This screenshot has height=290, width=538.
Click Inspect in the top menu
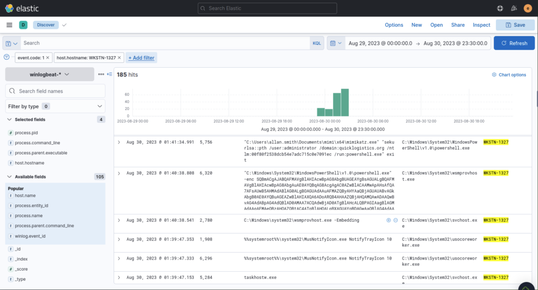481,25
